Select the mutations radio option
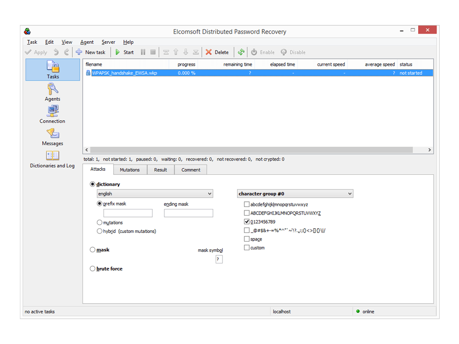 coord(99,222)
